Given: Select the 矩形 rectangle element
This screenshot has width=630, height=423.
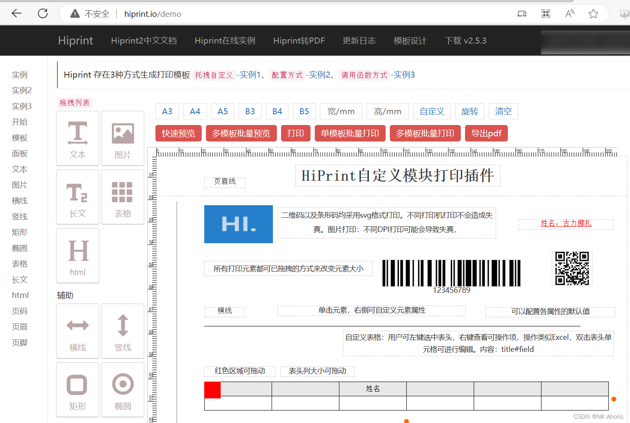Looking at the screenshot, I should tap(78, 390).
